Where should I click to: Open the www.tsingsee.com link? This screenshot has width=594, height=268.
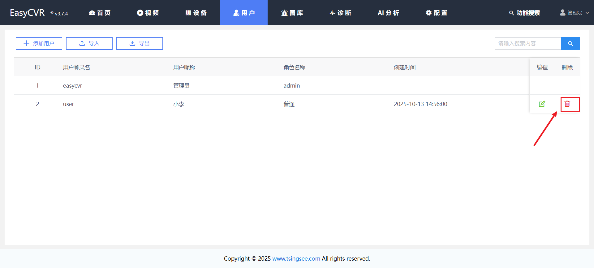(x=296, y=258)
